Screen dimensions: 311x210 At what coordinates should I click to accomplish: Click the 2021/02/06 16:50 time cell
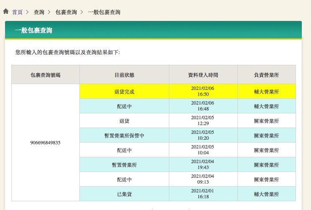pos(203,91)
